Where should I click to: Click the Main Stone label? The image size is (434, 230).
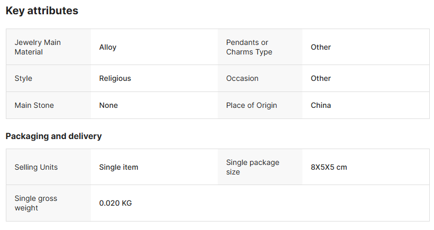coord(34,105)
